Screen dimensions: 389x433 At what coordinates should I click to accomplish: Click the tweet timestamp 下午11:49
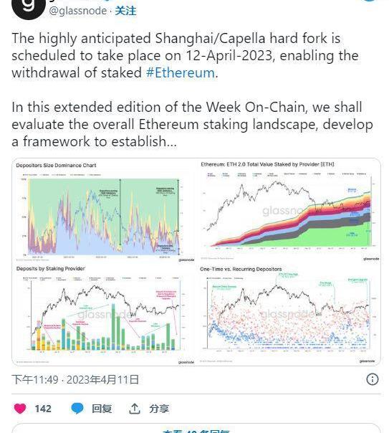[x=35, y=380]
